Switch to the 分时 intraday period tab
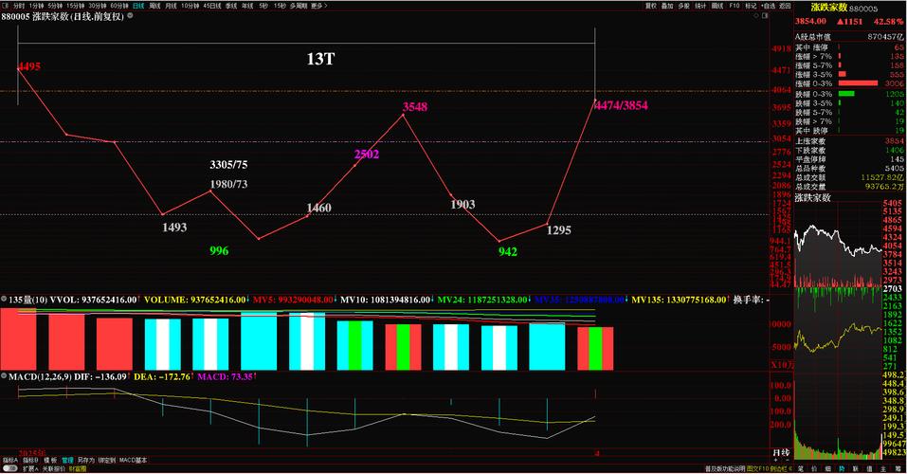This screenshot has width=907, height=474. coord(19,5)
